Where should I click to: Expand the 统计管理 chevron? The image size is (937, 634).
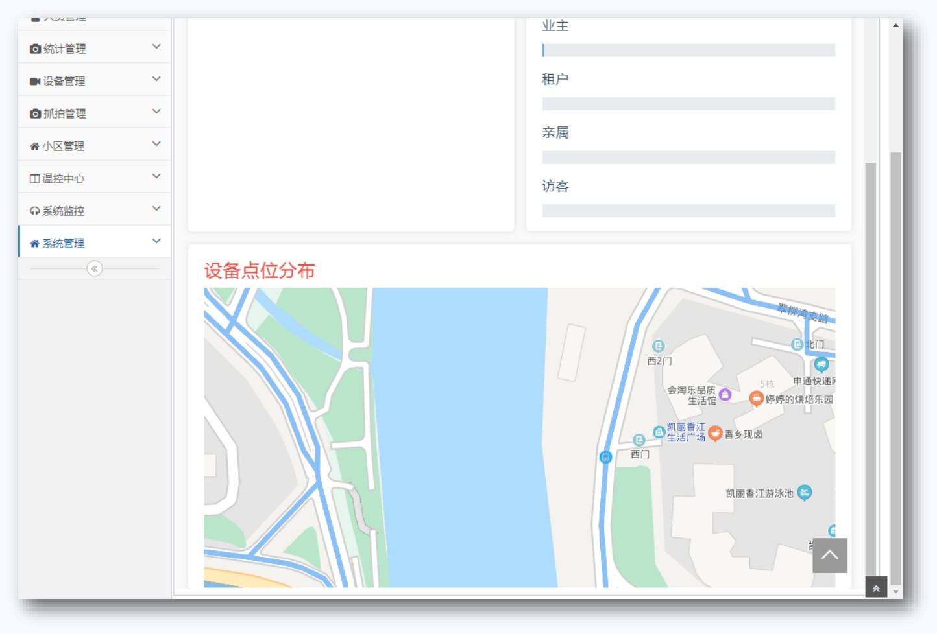click(x=156, y=47)
